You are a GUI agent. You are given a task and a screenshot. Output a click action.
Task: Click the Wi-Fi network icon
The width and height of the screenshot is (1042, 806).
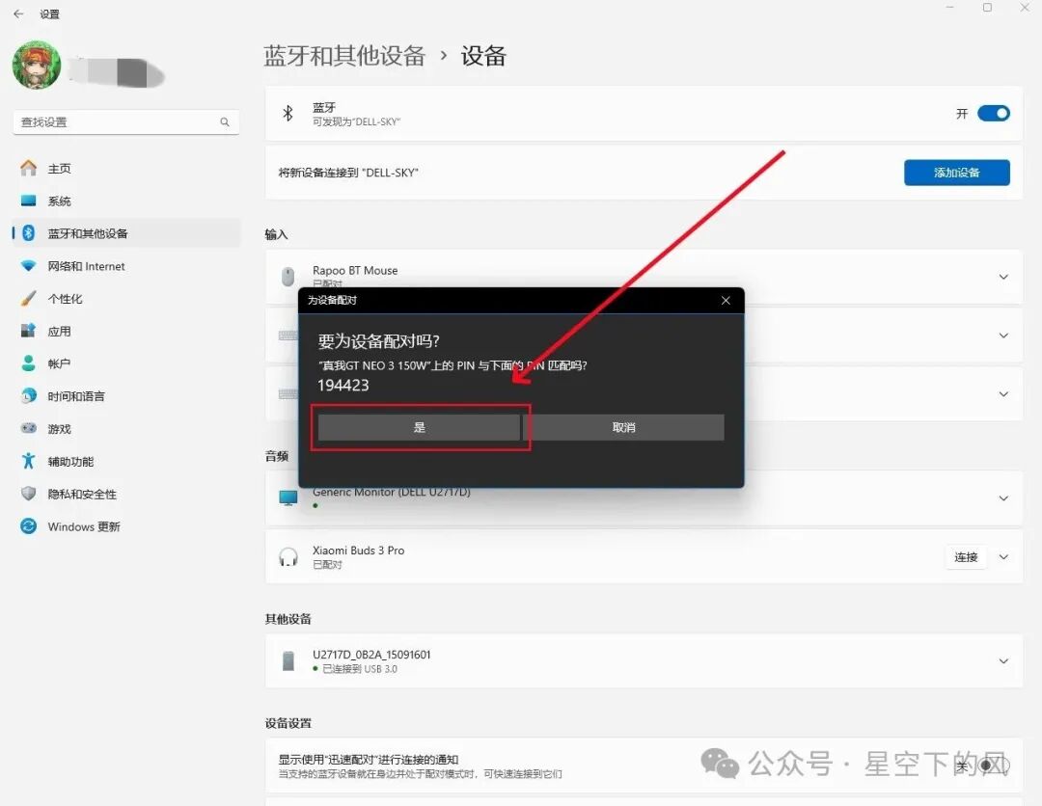[x=29, y=265]
